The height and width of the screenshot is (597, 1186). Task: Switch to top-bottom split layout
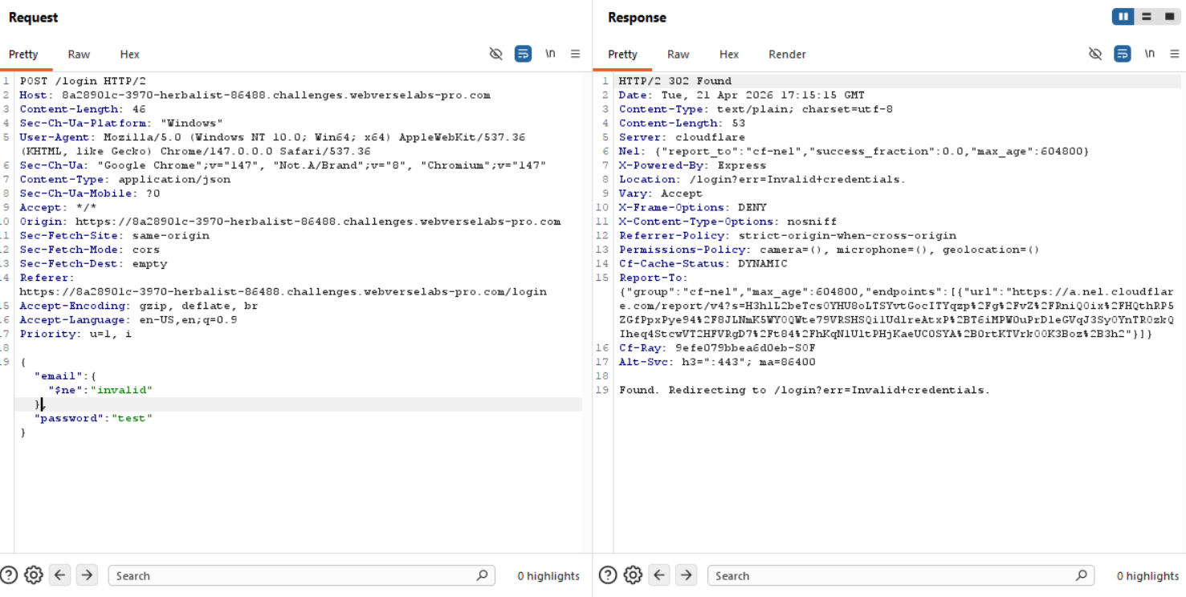pyautogui.click(x=1147, y=17)
